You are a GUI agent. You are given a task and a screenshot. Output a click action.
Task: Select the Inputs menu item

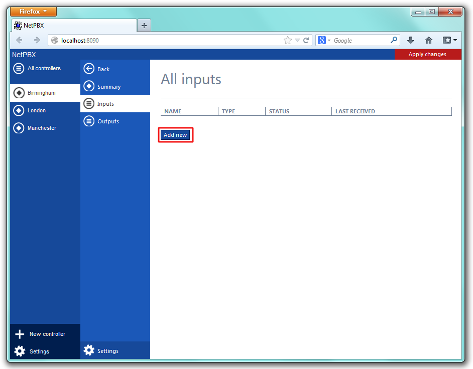105,104
